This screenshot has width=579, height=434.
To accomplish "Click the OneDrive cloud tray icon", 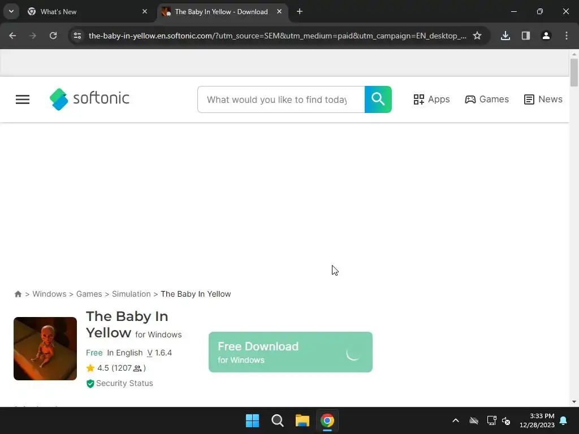I will click(x=474, y=420).
